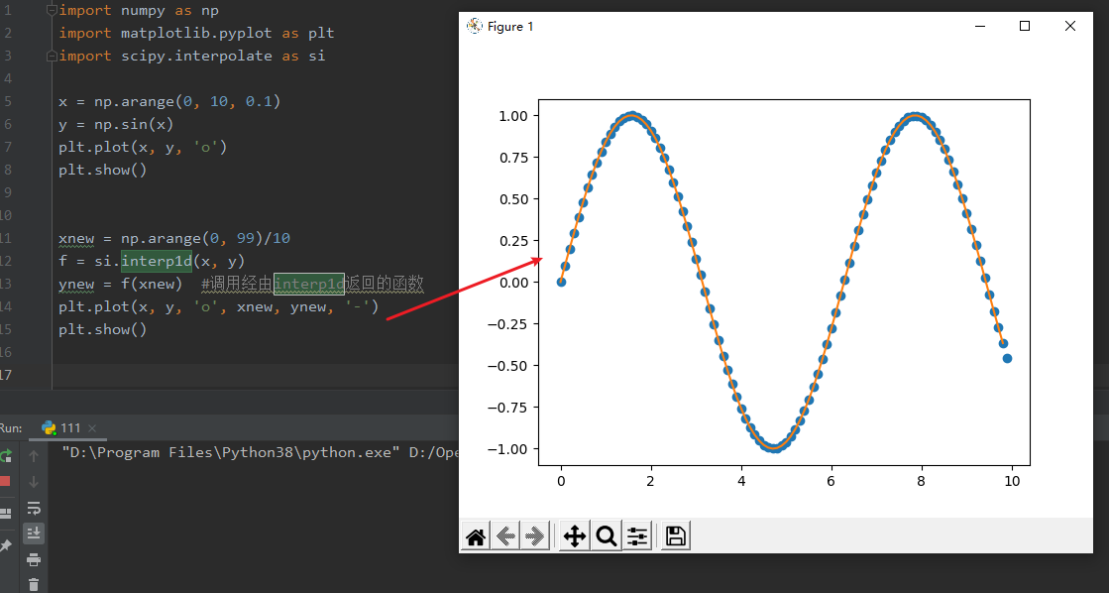Click the y-axis tick label 1.00
The image size is (1109, 593).
click(514, 116)
